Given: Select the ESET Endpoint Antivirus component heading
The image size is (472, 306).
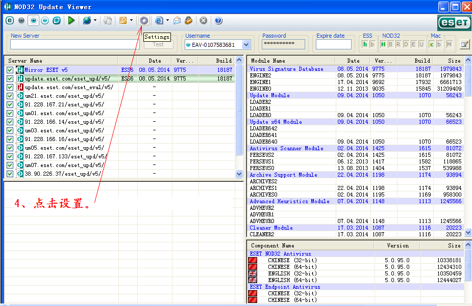Looking at the screenshot, I should [x=285, y=287].
